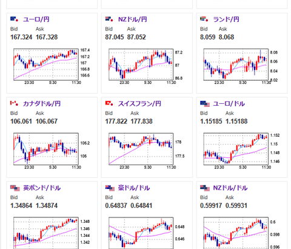Click the NZ dollar/Yen flag icon
Screen dimensions: 291x249
(x=109, y=19)
